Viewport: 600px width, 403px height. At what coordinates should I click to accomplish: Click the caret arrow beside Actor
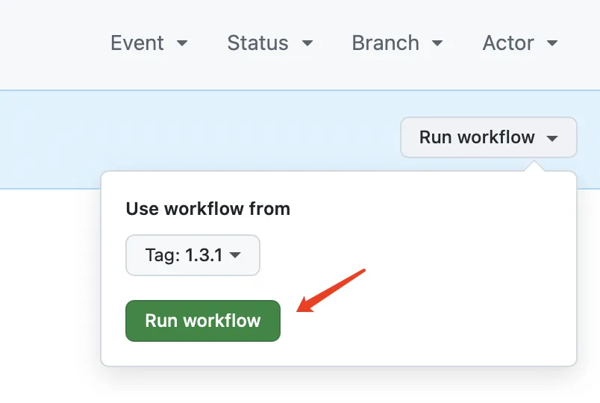pos(552,44)
